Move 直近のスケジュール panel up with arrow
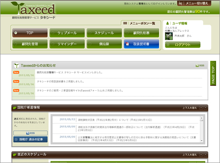The height and width of the screenshot is (163, 220). pos(201,155)
